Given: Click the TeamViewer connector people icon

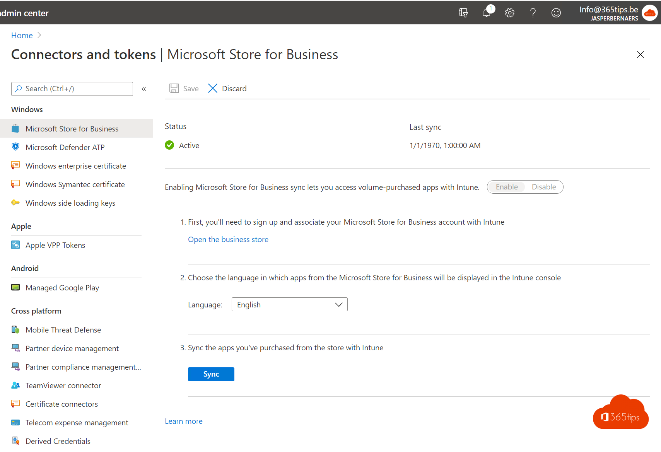Looking at the screenshot, I should 15,385.
